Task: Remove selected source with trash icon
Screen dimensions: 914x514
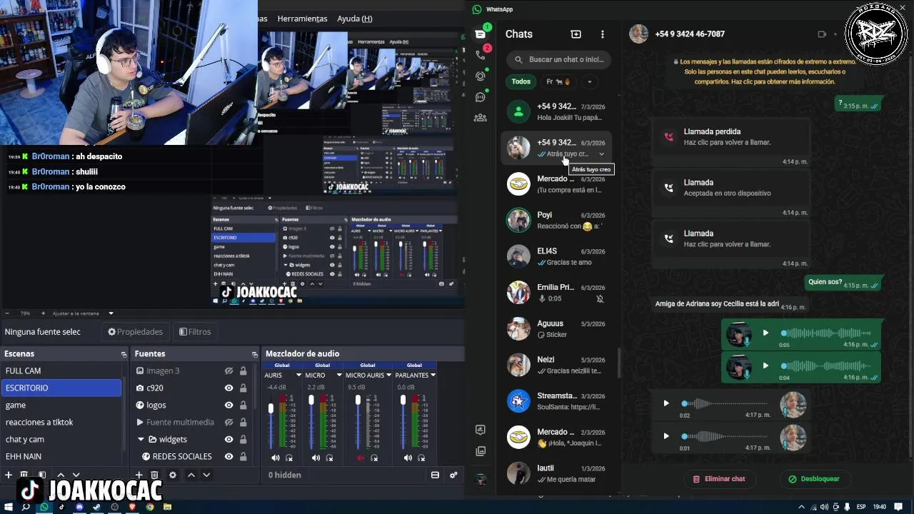Action: [x=154, y=475]
